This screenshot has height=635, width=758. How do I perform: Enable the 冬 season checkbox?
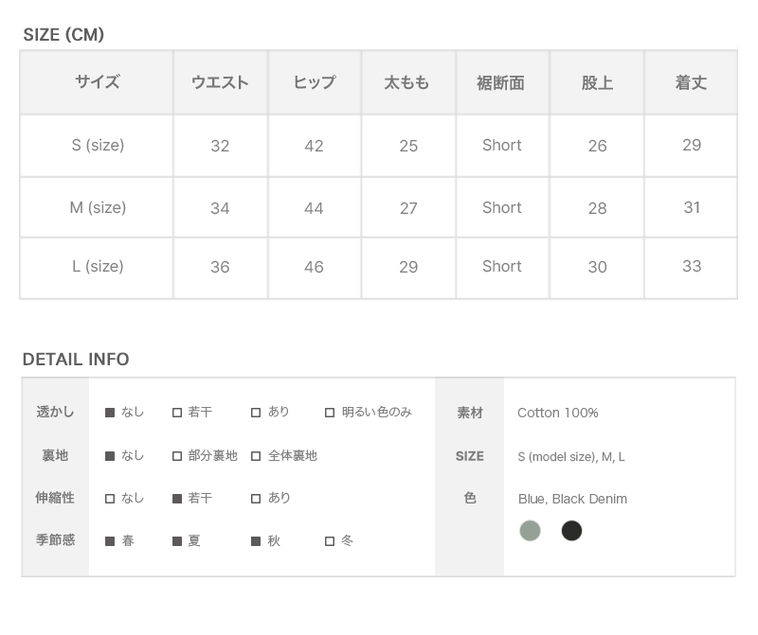coord(330,541)
